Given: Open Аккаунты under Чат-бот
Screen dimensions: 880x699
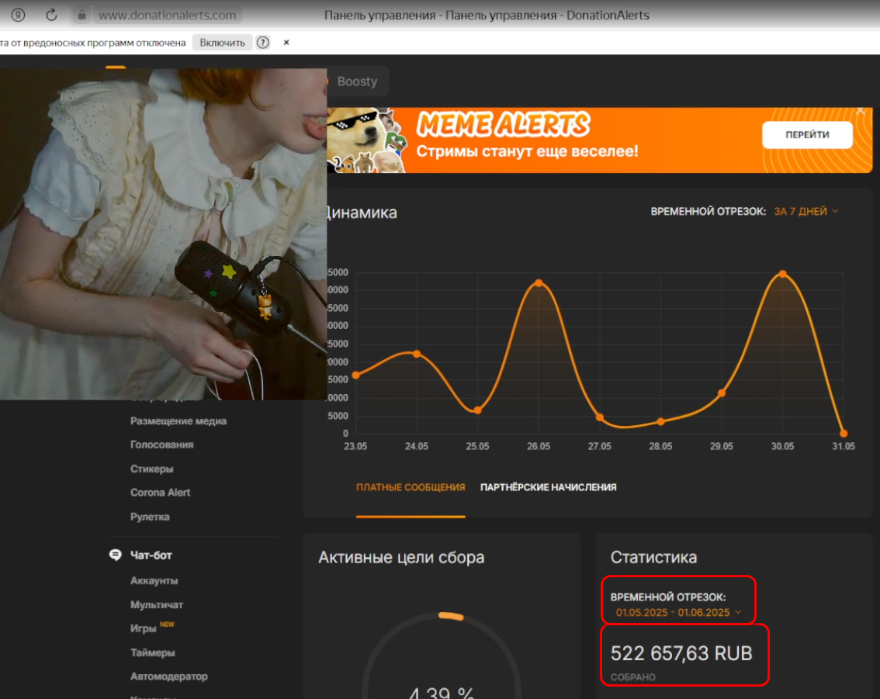Looking at the screenshot, I should [x=154, y=580].
